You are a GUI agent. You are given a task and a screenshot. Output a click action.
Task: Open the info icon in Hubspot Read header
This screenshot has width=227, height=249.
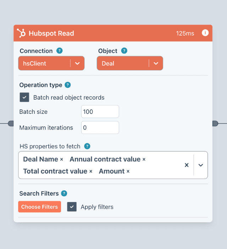pyautogui.click(x=205, y=33)
